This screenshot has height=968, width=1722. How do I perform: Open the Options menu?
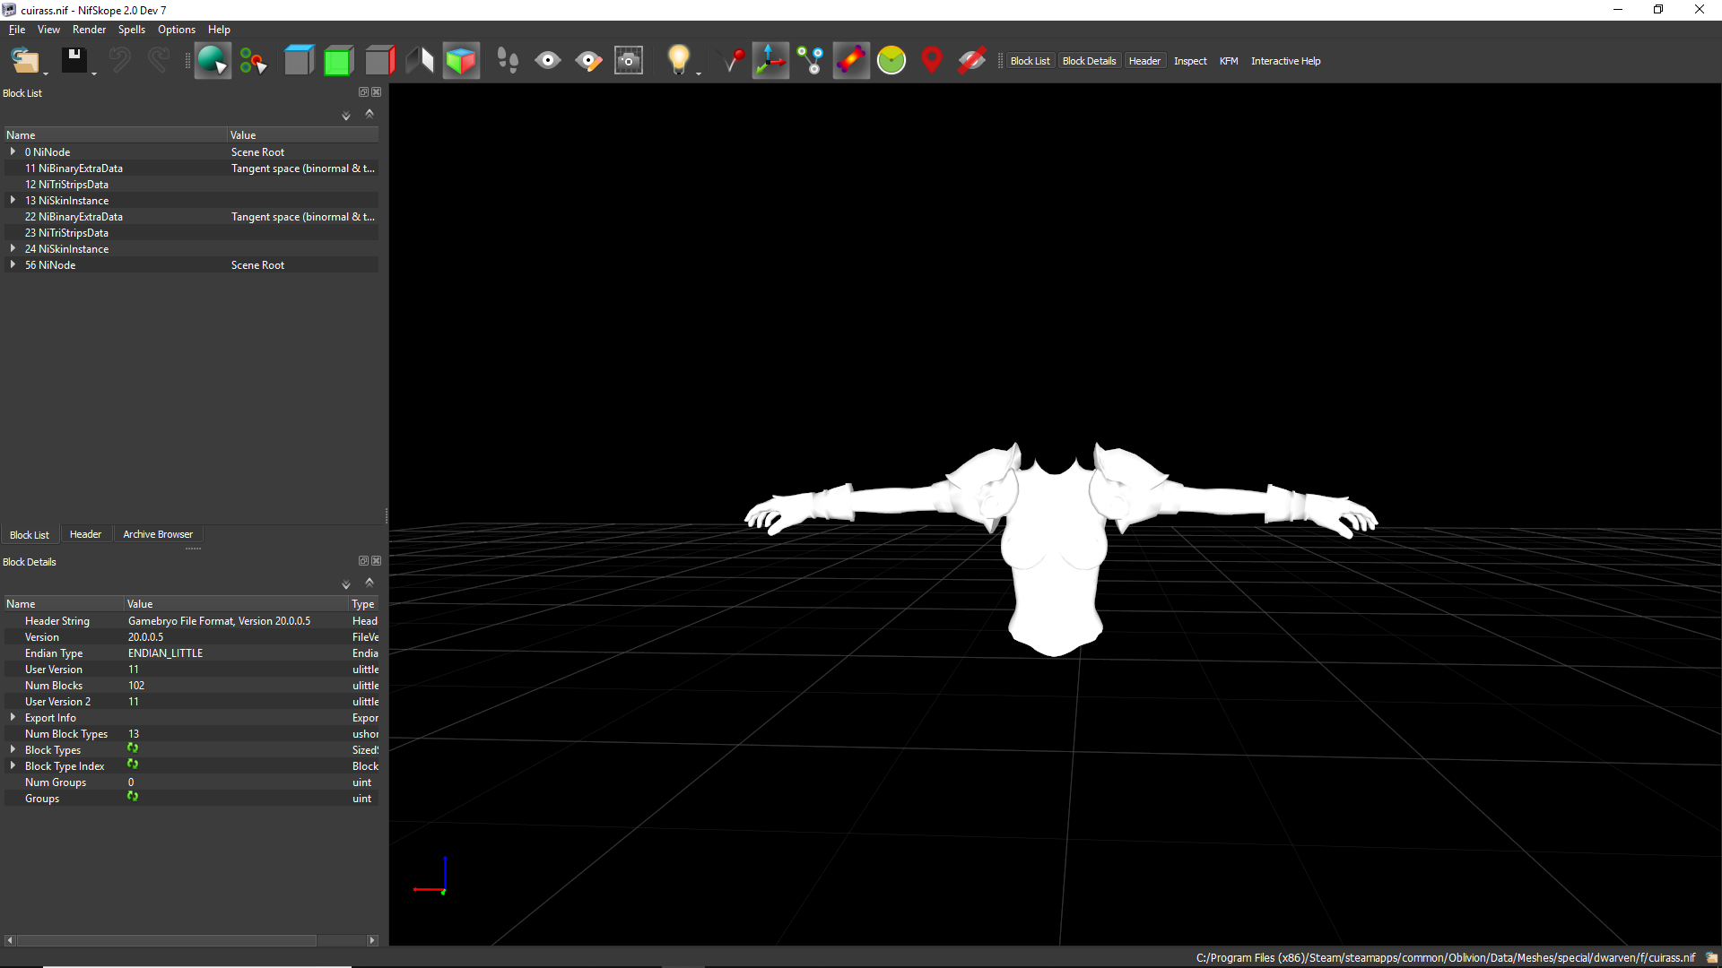pos(177,30)
